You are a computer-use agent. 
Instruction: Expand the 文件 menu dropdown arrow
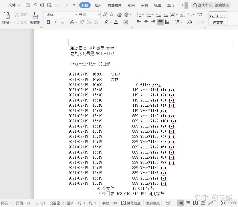(19, 5)
